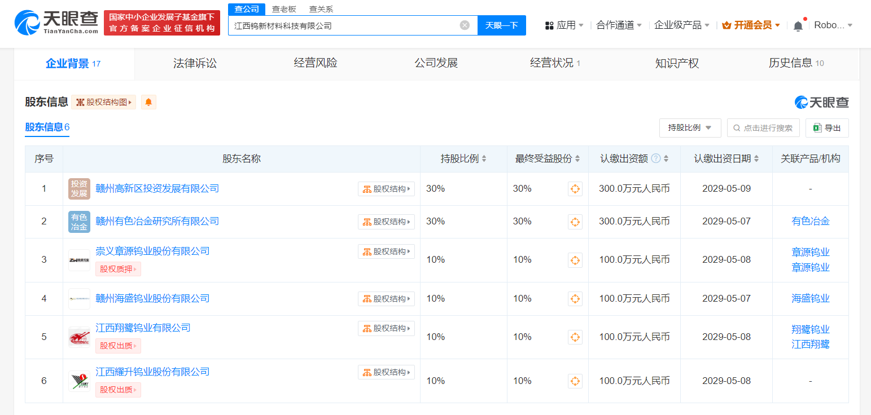Click the help icon next to 认缴出资额
Viewport: 871px width, 415px height.
point(656,158)
